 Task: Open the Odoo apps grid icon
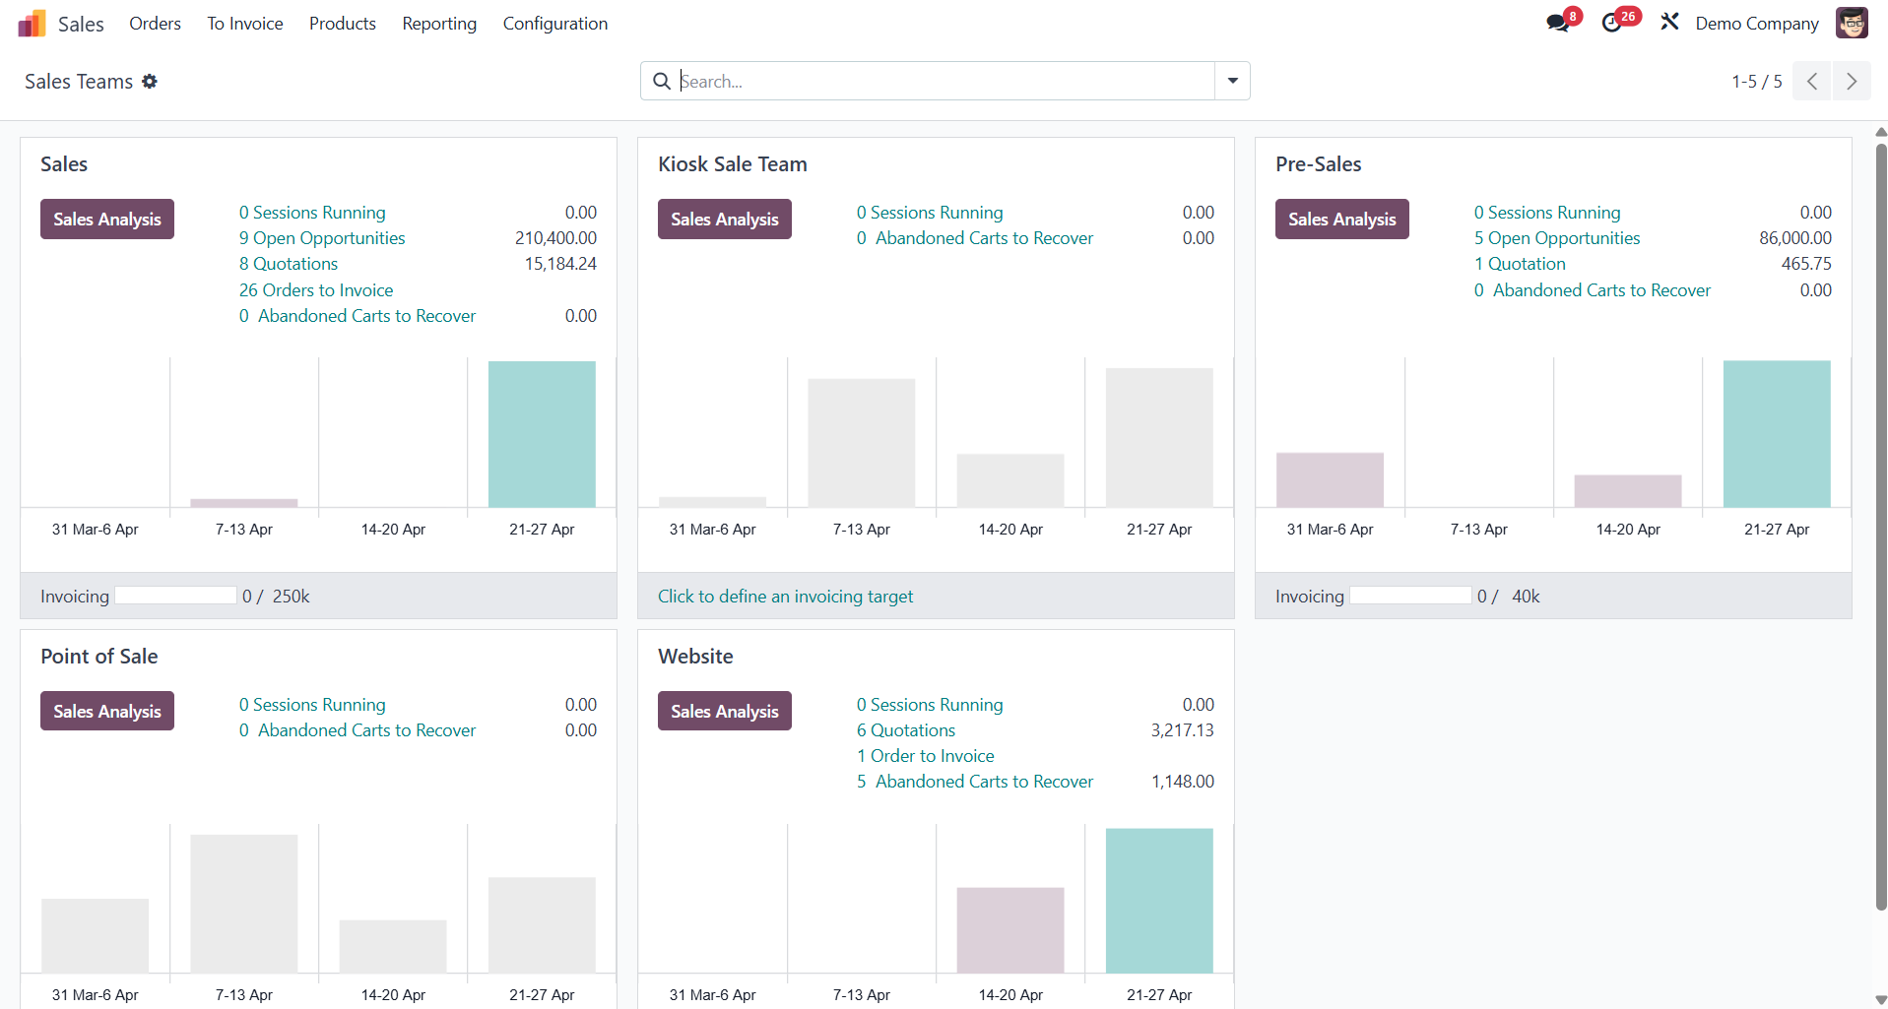(32, 22)
